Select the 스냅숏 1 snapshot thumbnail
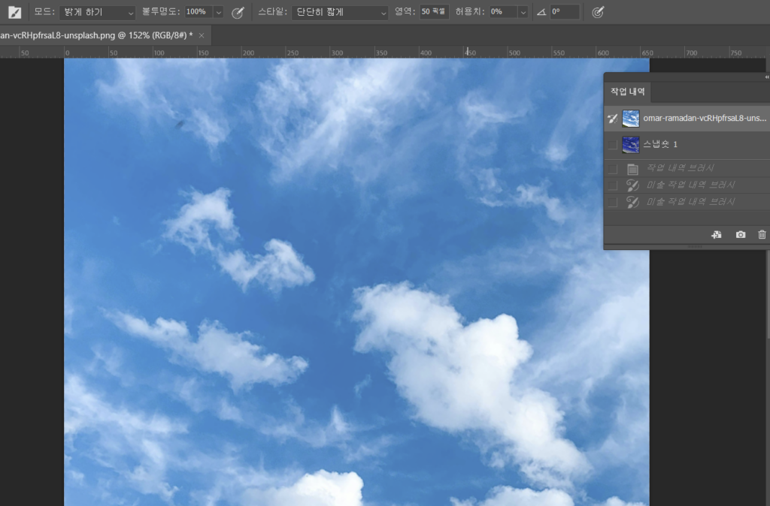Viewport: 770px width, 506px height. [630, 144]
